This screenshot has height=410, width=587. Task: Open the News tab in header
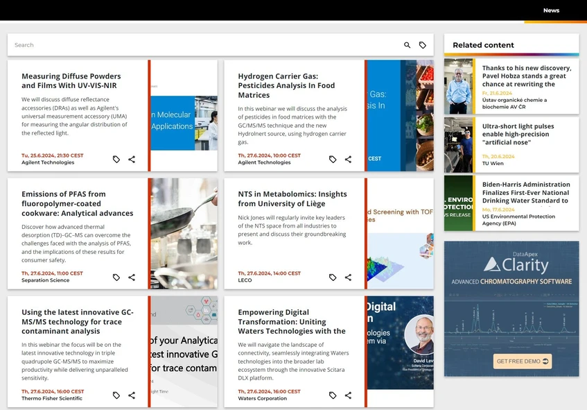[x=551, y=10]
